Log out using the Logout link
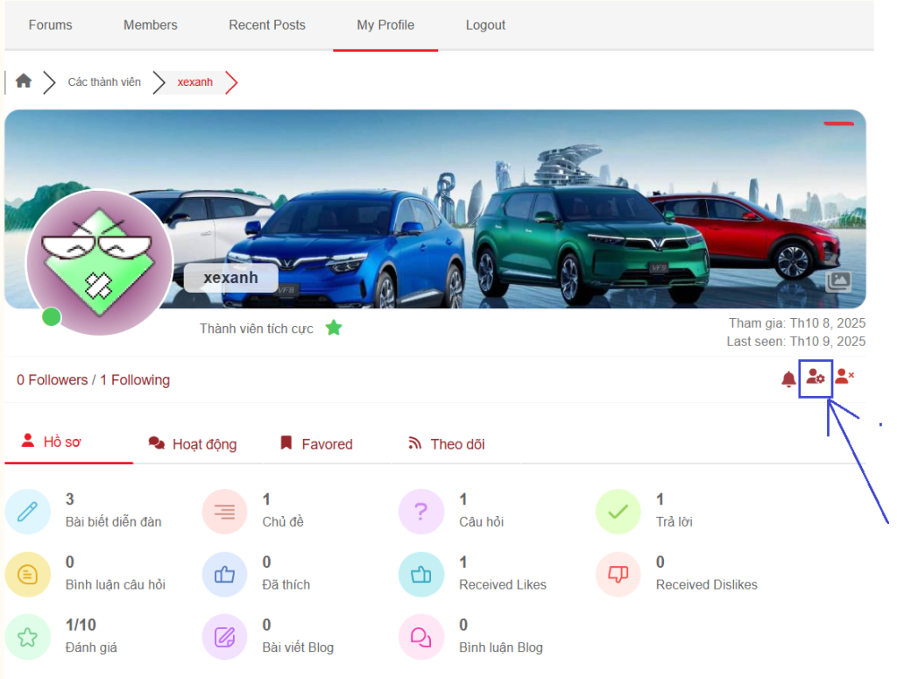This screenshot has width=897, height=679. click(485, 25)
